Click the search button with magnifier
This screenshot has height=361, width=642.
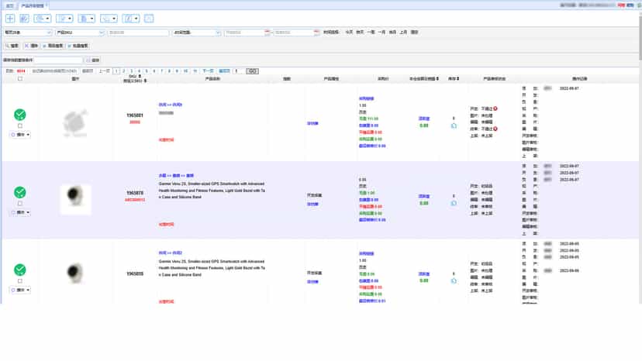(12, 46)
